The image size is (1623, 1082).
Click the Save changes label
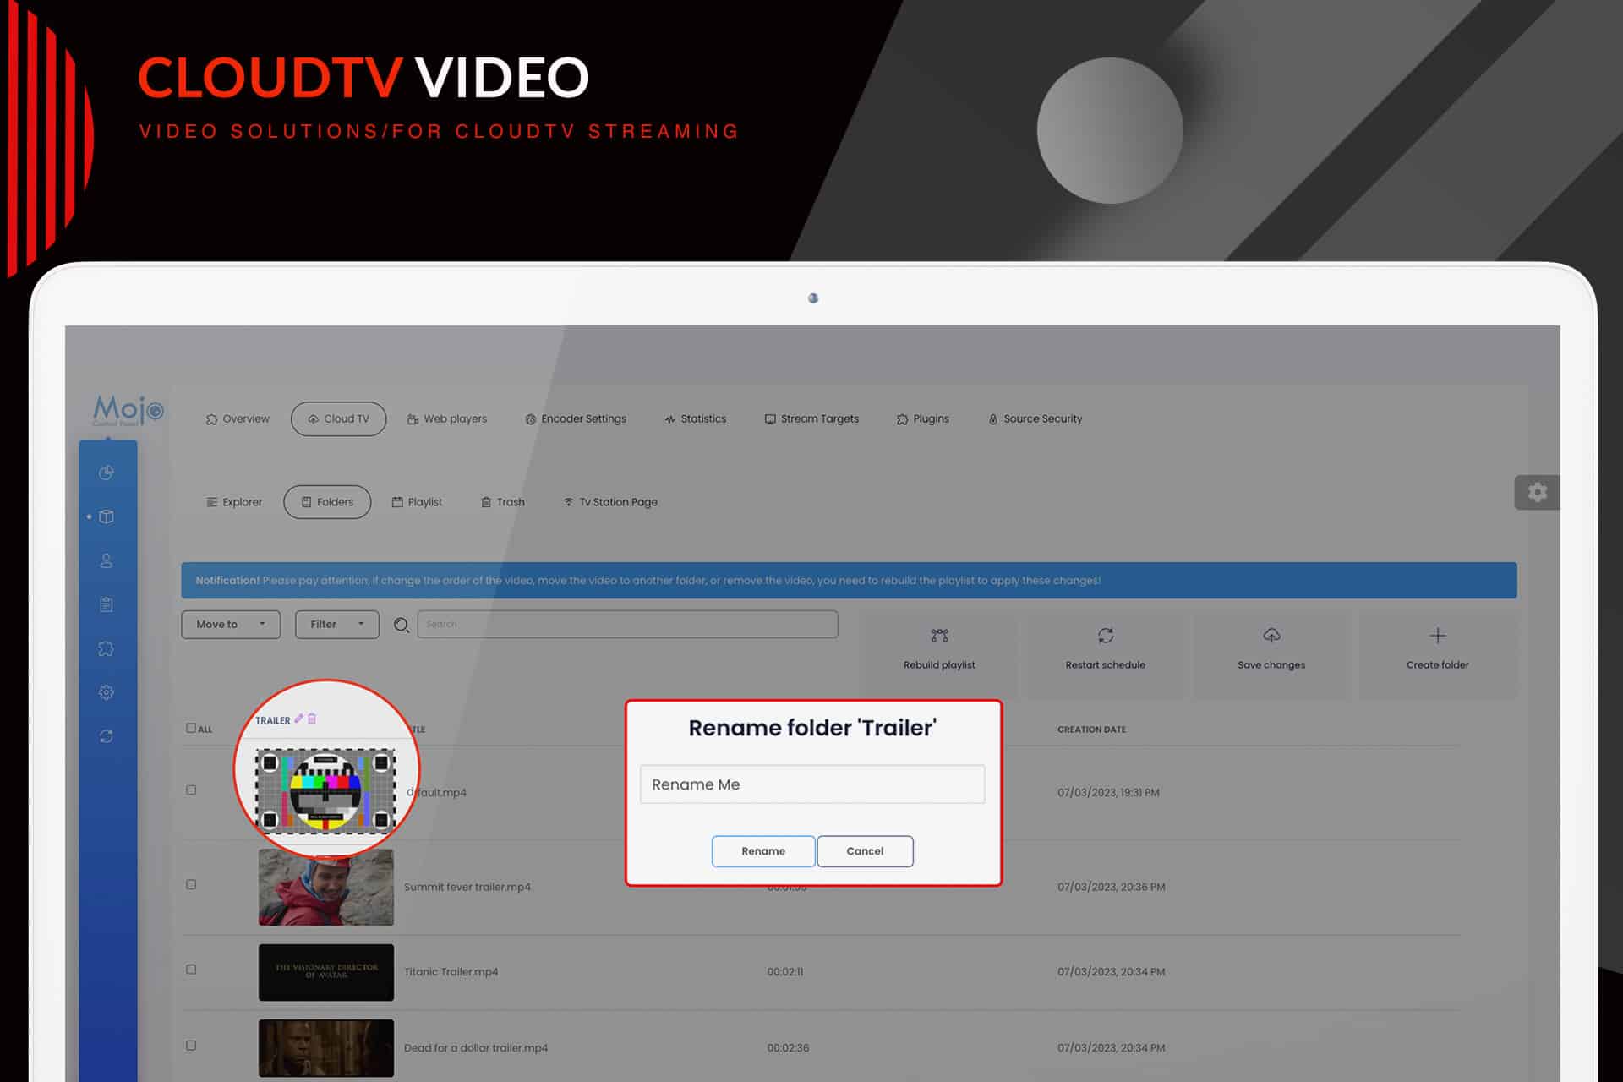(1271, 665)
